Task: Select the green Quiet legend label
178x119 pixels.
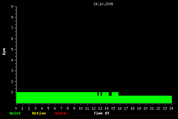Action: pos(15,113)
